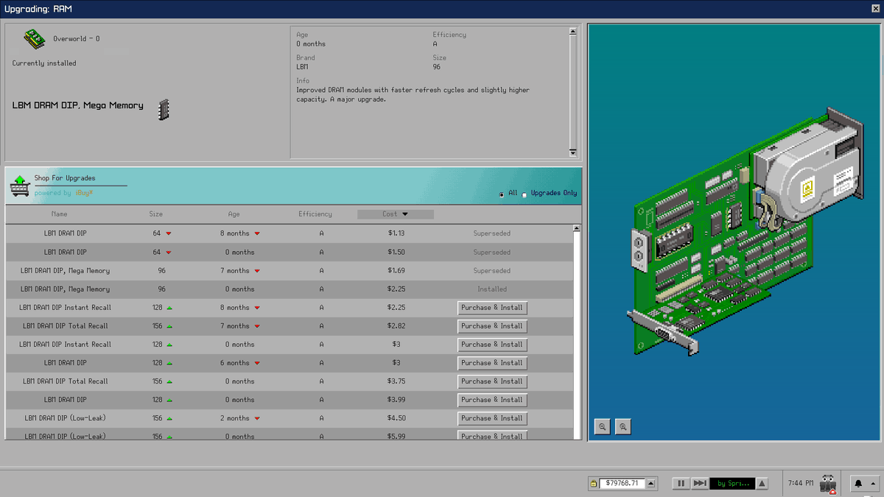Purchase the $3.75 LBM DRAM DIP Total Recall
This screenshot has width=884, height=497.
coord(492,381)
